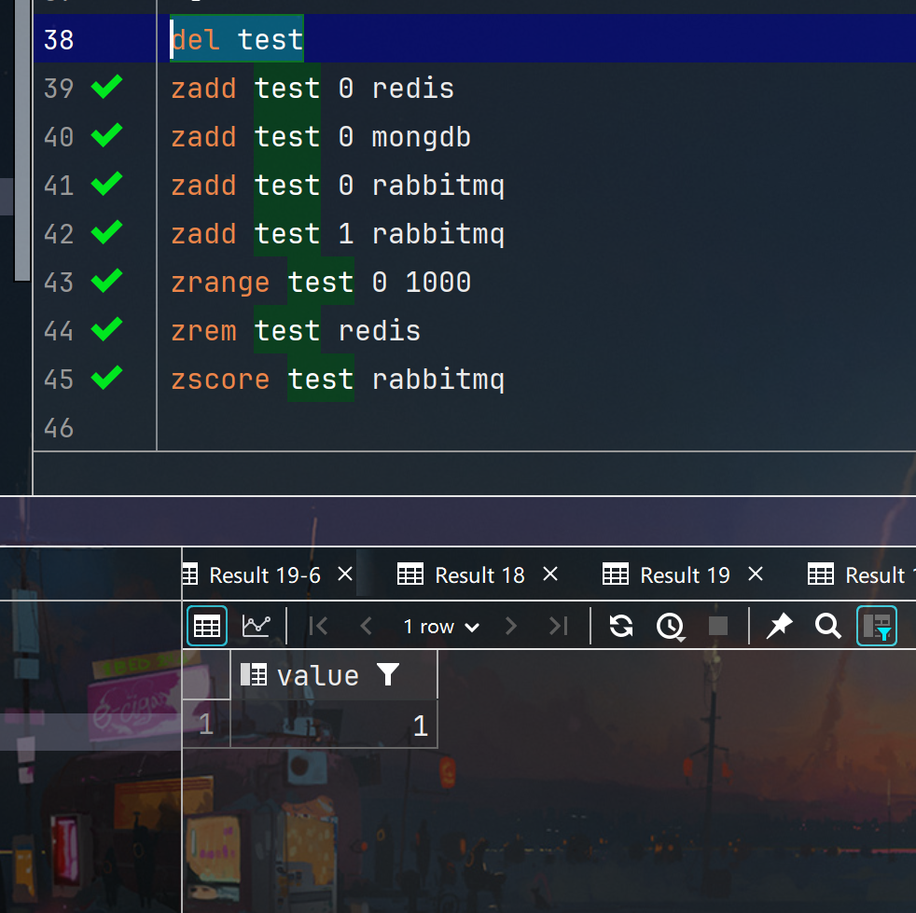Image resolution: width=916 pixels, height=913 pixels.
Task: Open the auto-refresh clock icon
Action: pos(671,627)
